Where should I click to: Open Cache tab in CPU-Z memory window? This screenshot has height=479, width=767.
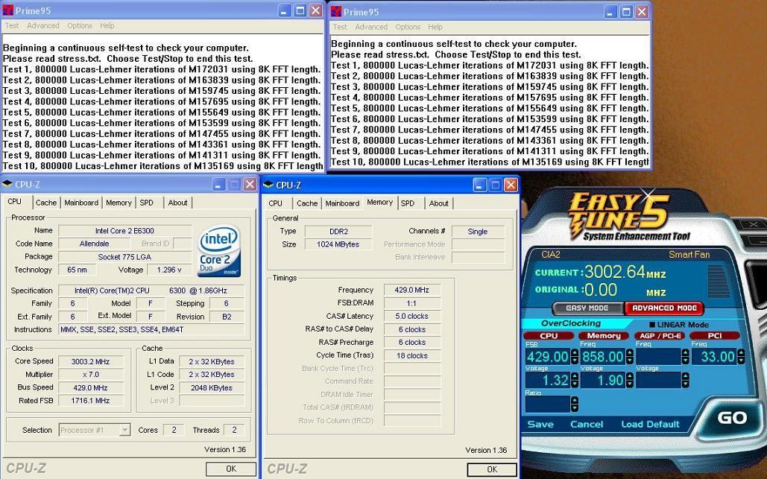tap(307, 203)
